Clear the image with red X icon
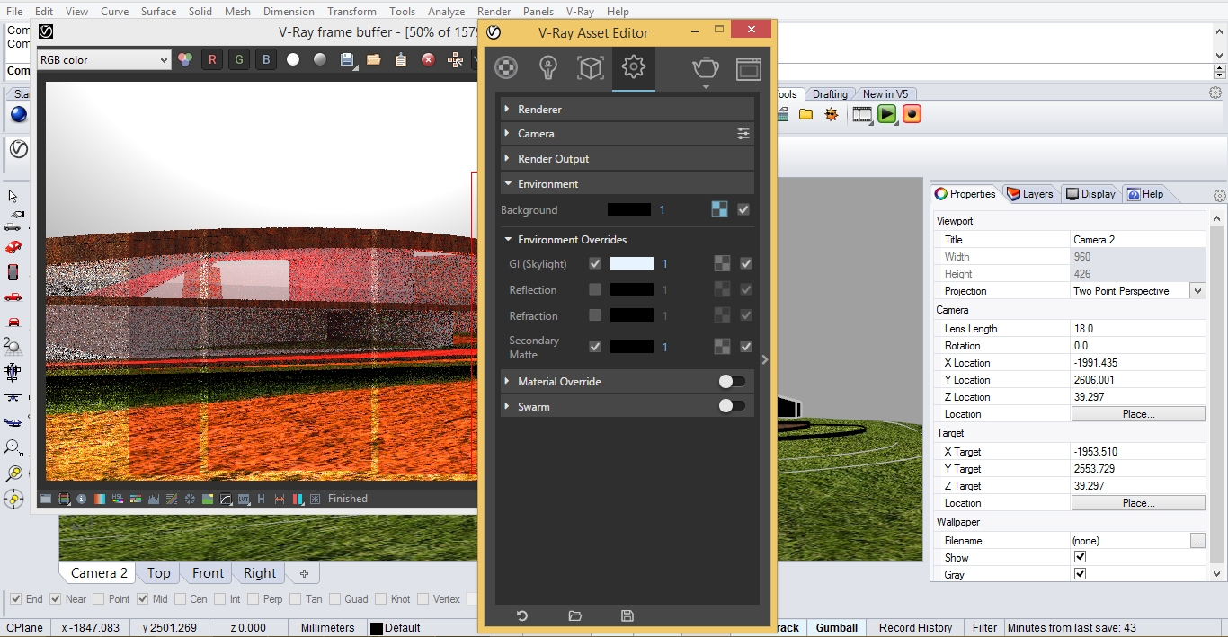The width and height of the screenshot is (1228, 637). pyautogui.click(x=428, y=60)
